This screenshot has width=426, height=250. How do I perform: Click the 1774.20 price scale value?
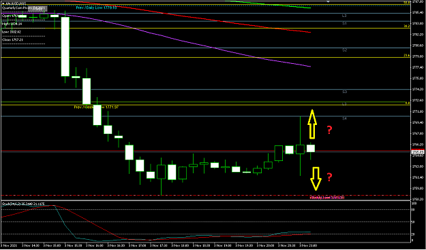coord(419,89)
